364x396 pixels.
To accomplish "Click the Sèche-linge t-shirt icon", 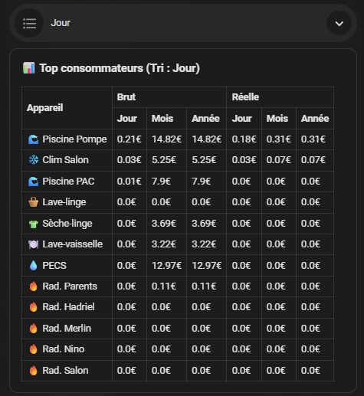I will [x=34, y=224].
